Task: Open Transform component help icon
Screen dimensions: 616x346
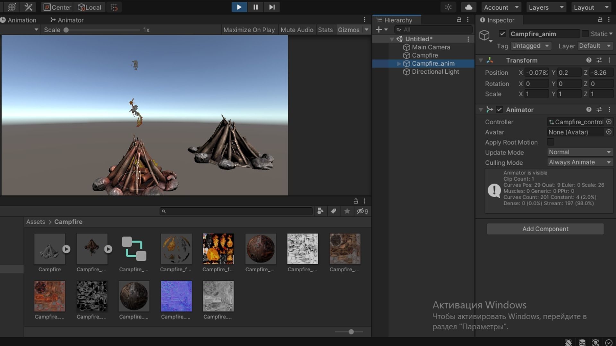Action: coord(588,60)
